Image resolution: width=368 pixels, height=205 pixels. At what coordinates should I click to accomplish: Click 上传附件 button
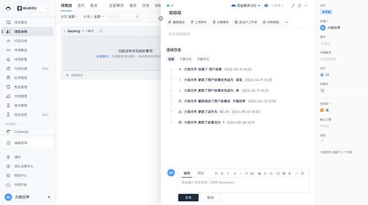pos(199,22)
